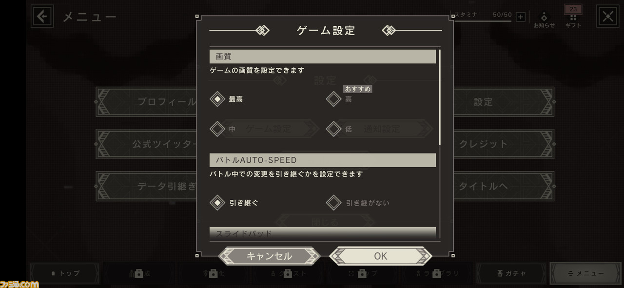Viewport: 624px width, 288px height.
Task: Click the settings dialog scrollbar
Action: pyautogui.click(x=440, y=97)
